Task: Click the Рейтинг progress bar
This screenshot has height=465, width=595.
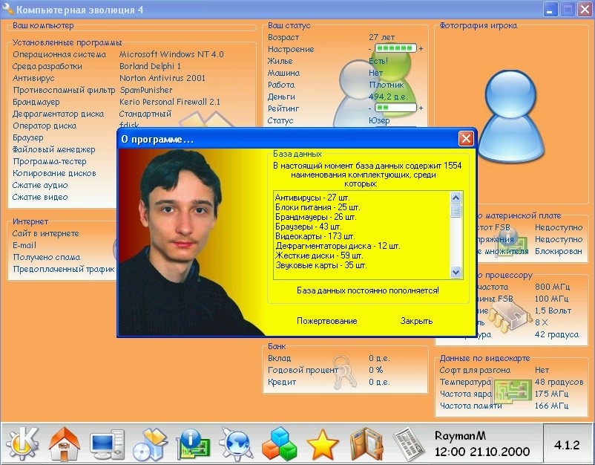Action: (395, 108)
